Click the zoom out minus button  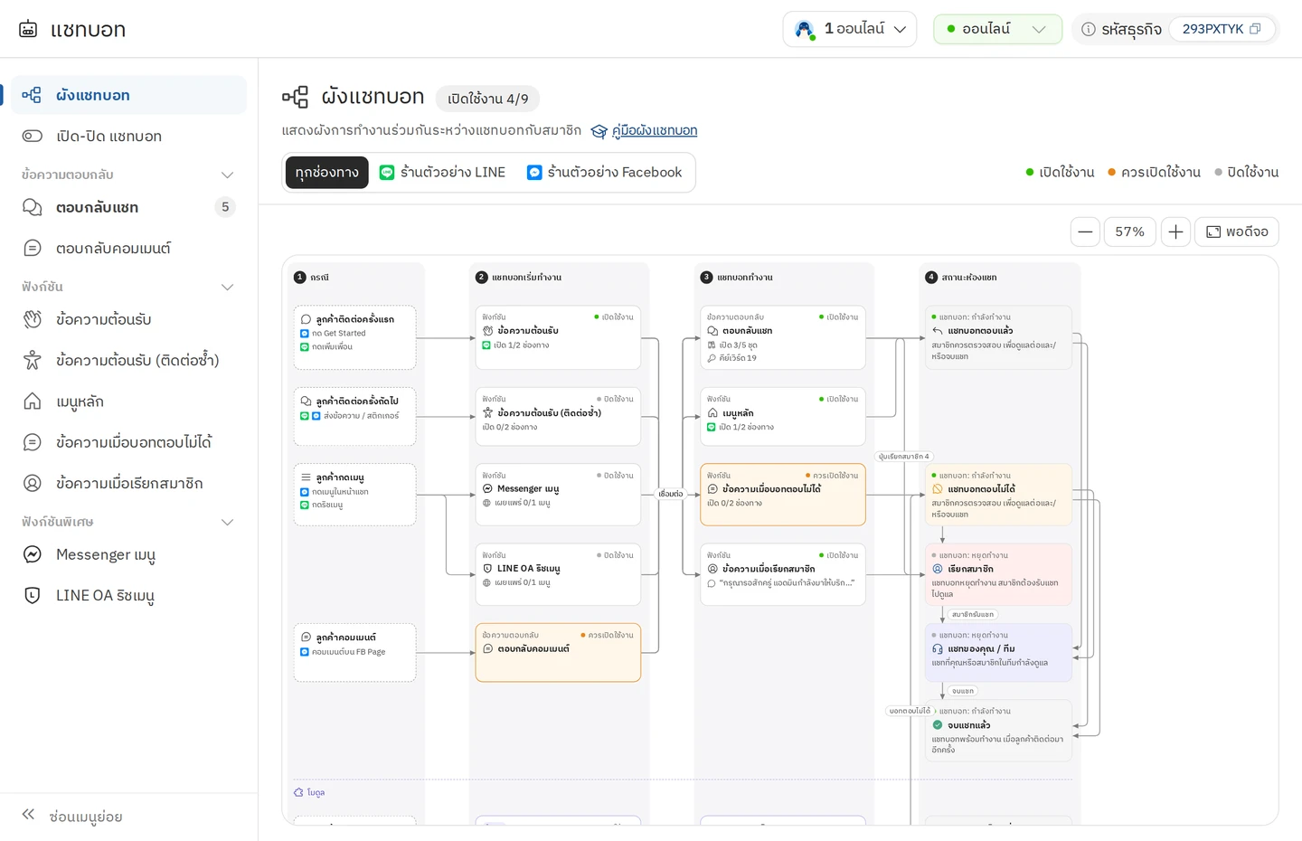point(1085,232)
